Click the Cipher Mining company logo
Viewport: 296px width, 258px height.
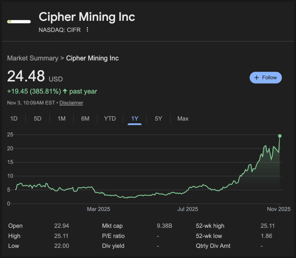click(19, 22)
